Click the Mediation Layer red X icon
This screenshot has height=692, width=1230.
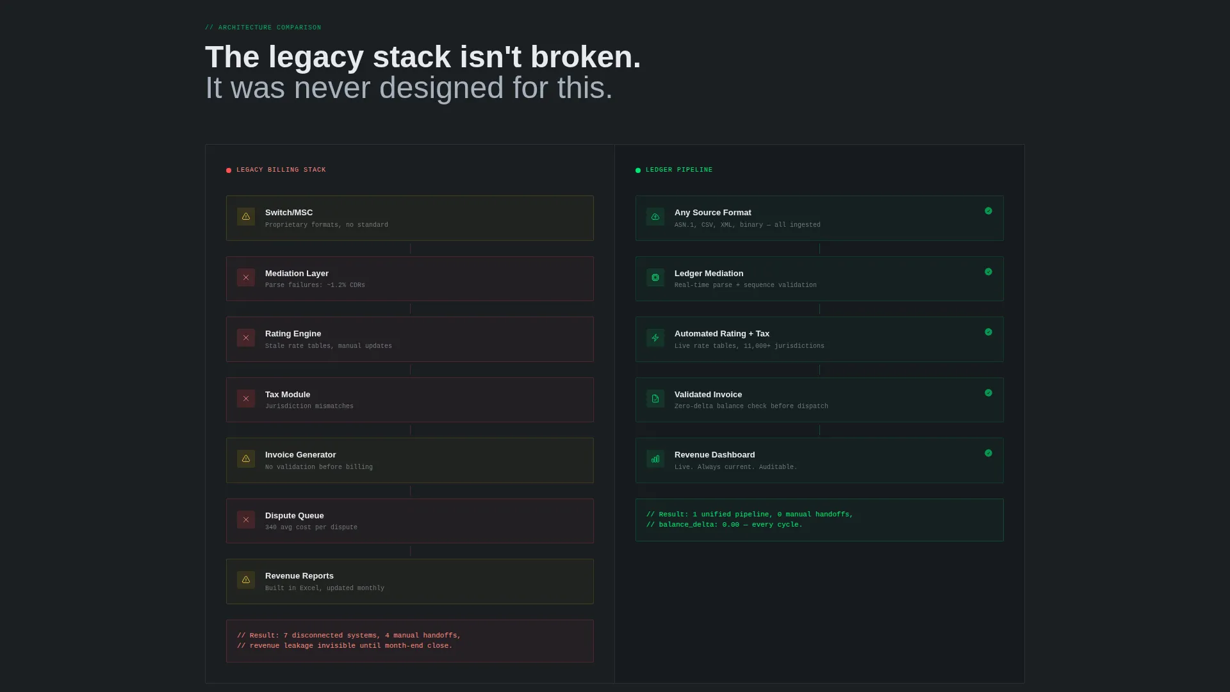(246, 277)
